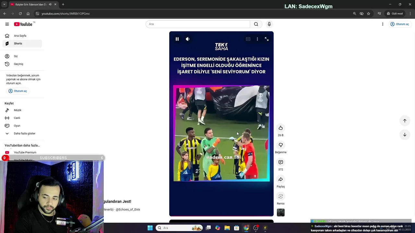Open File Explorer from taskbar

[227, 228]
